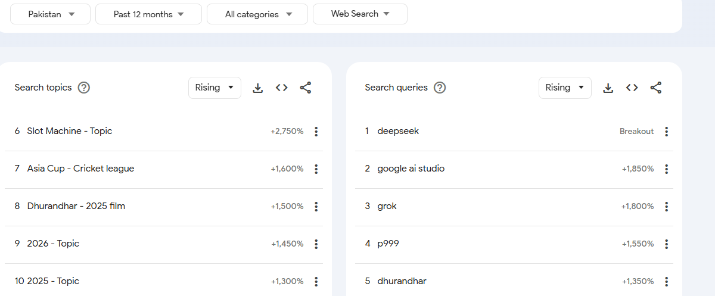Screen dimensions: 715x296
Task: Change Rising filter in Search topics
Action: click(x=214, y=88)
